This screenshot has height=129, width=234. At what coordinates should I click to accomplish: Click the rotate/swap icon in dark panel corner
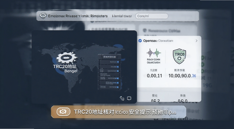[x=122, y=98]
